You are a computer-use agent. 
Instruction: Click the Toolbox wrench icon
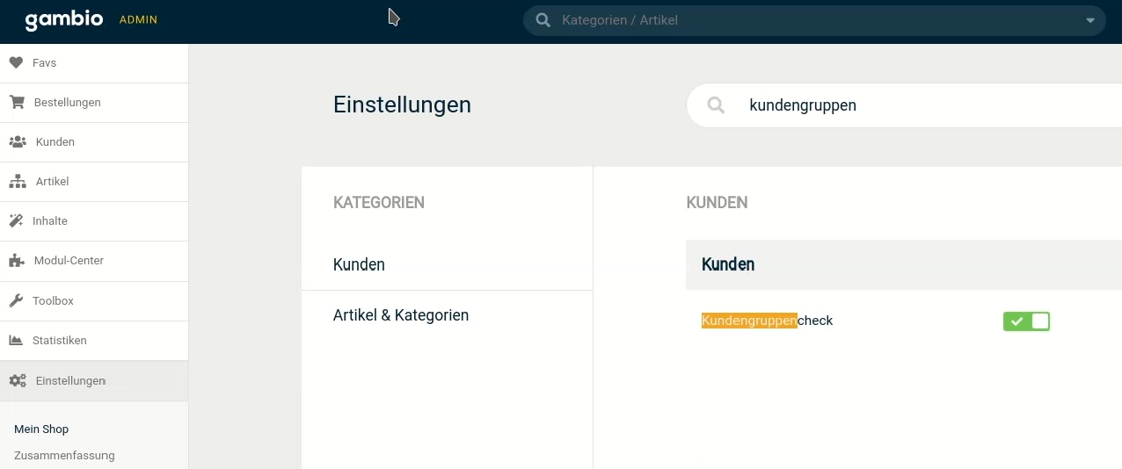click(x=16, y=300)
